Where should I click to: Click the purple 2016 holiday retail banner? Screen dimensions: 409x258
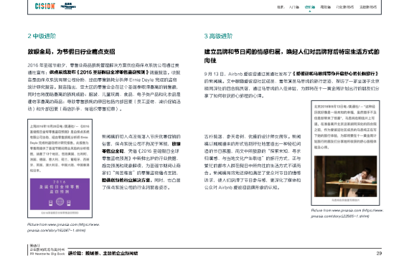60,194
